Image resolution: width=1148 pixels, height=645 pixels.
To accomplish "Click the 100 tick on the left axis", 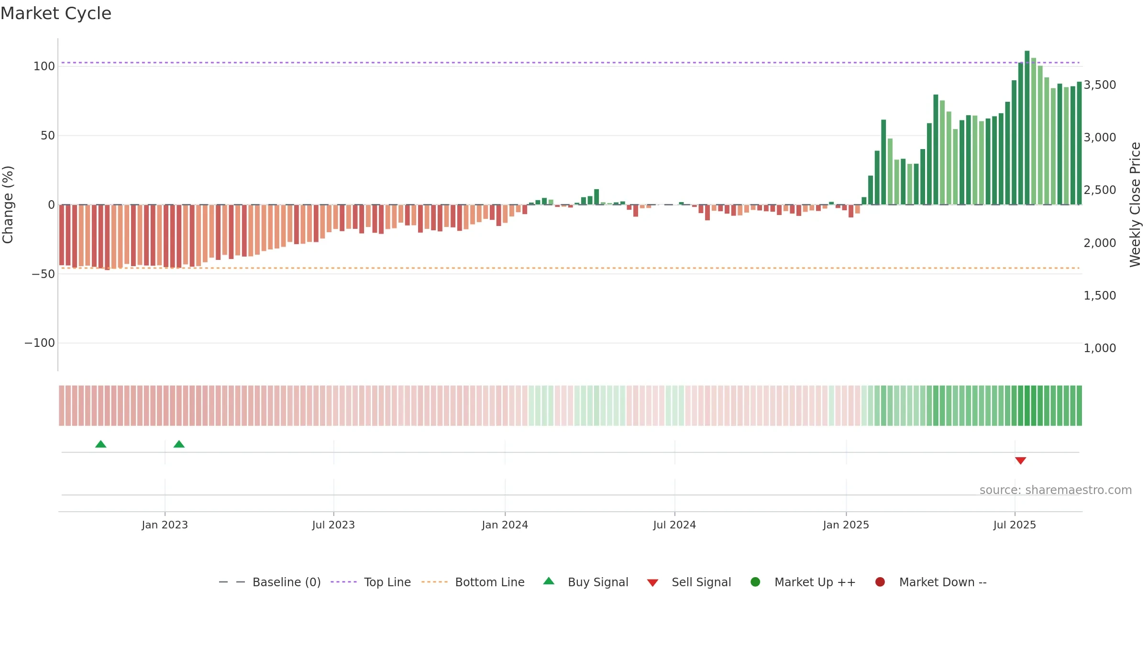I will [x=44, y=66].
